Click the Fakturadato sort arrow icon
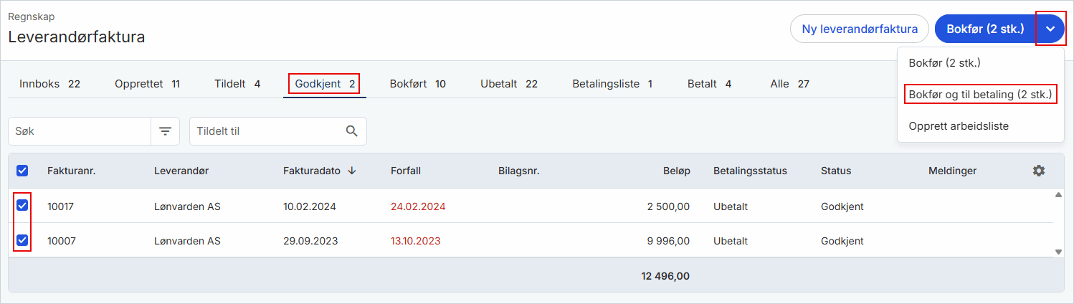Screen dimensions: 1074x304 coord(352,171)
